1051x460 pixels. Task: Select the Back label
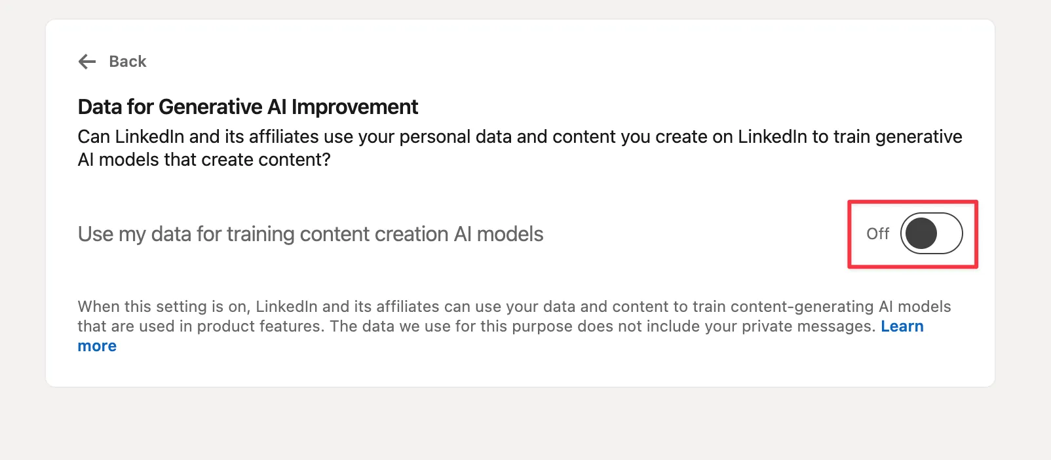click(x=127, y=62)
